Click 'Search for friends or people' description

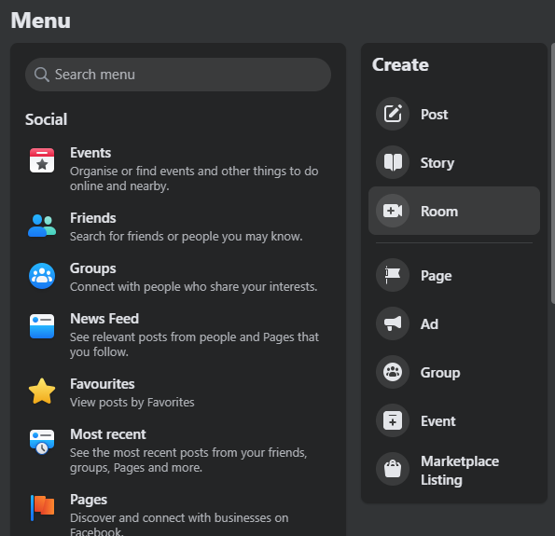(x=187, y=237)
